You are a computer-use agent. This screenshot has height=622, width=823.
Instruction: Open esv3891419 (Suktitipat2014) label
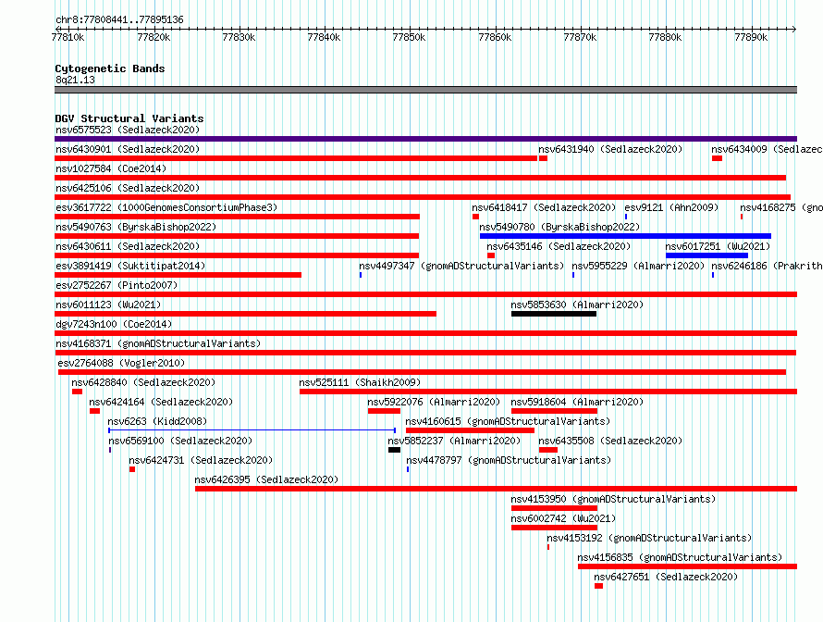click(130, 266)
